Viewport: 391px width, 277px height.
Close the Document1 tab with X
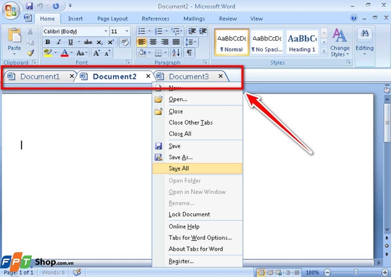tap(72, 76)
